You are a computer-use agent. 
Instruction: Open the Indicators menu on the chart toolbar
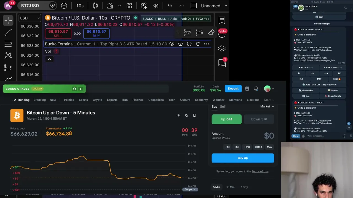pos(110,6)
